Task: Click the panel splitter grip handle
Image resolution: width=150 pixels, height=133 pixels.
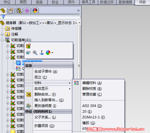Action: point(79,65)
